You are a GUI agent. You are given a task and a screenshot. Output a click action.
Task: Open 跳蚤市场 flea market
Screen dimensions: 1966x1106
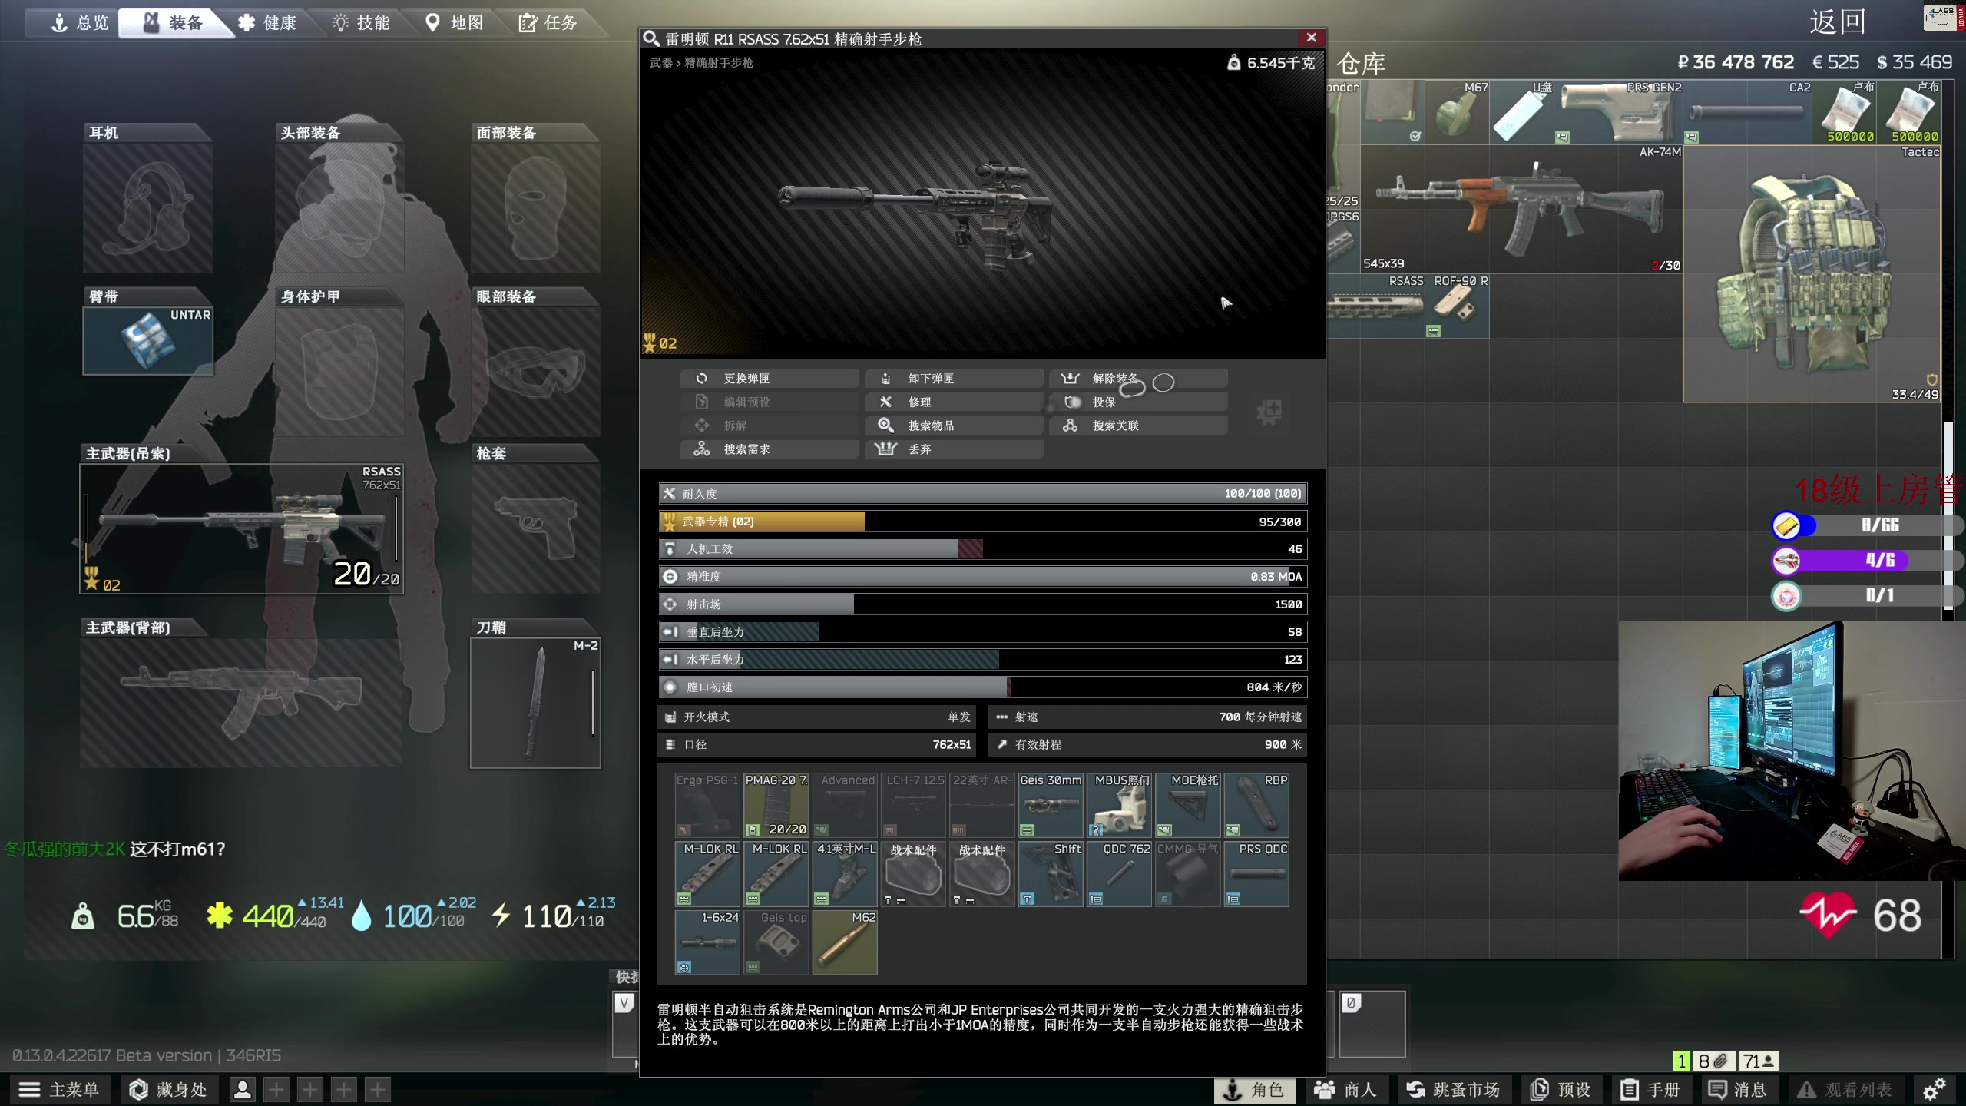[1453, 1090]
